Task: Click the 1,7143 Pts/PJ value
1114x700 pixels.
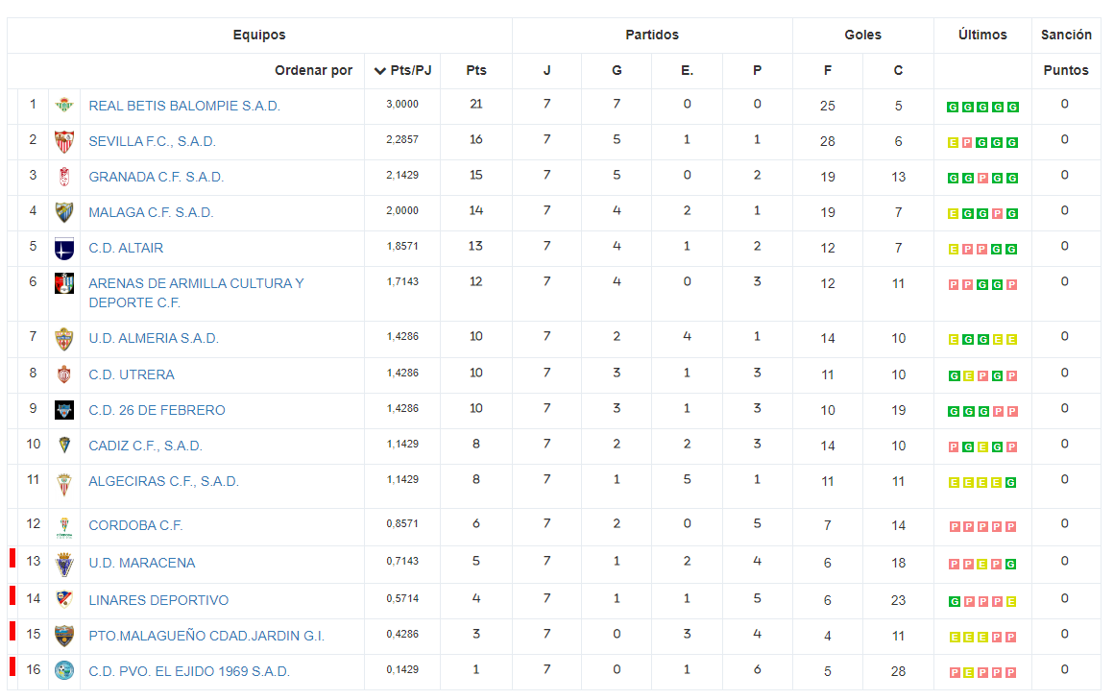Action: (402, 281)
